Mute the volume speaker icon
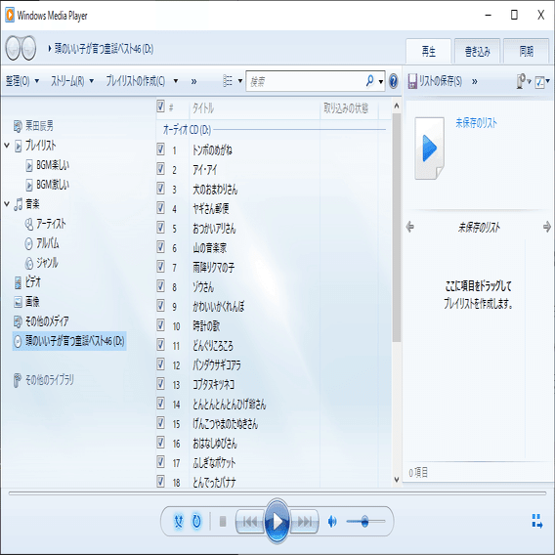This screenshot has width=555, height=555. click(x=332, y=521)
